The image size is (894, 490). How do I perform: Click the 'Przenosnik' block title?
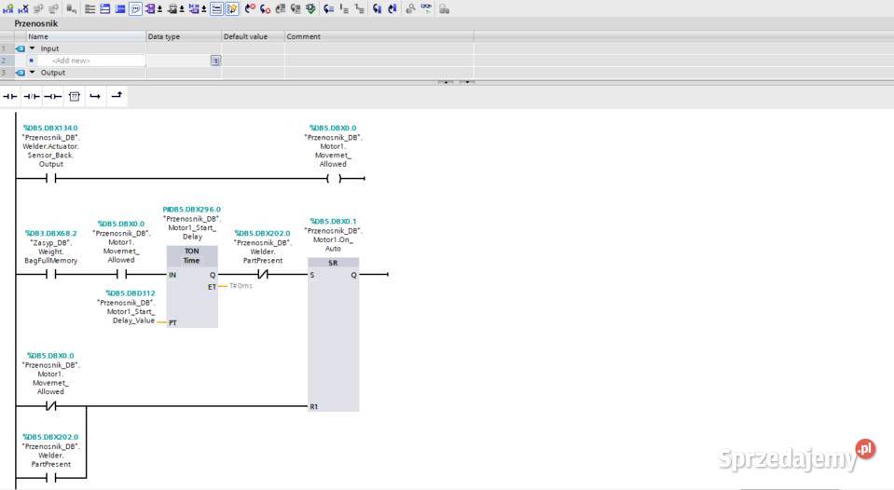click(x=36, y=23)
